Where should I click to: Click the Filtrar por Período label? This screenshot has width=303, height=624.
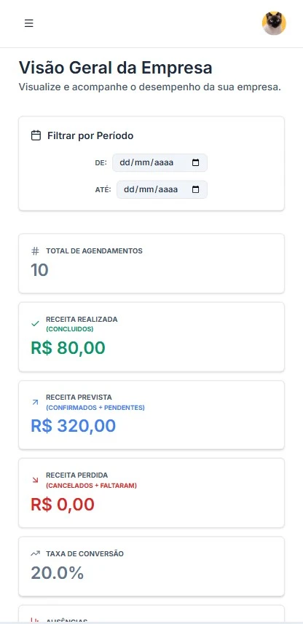click(x=90, y=135)
